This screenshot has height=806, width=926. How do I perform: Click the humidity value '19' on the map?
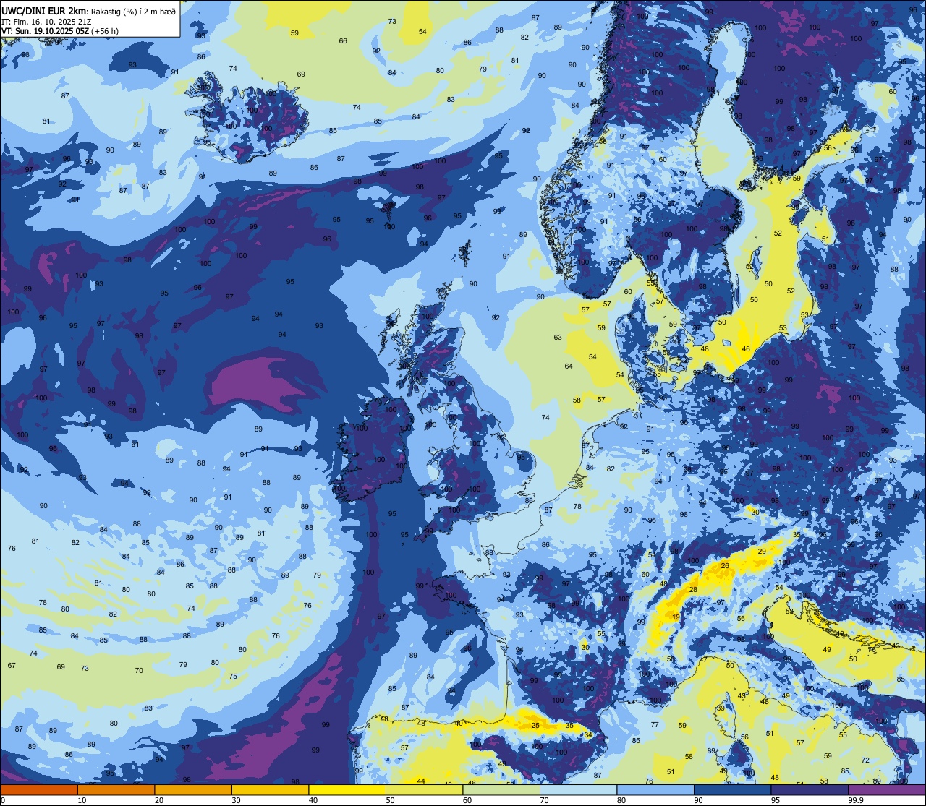(676, 617)
